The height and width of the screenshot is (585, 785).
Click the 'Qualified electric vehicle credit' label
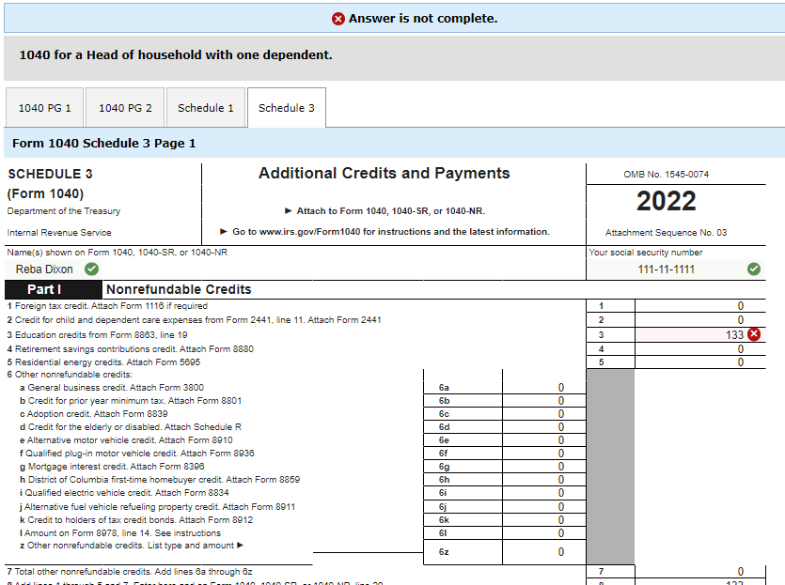pos(127,492)
